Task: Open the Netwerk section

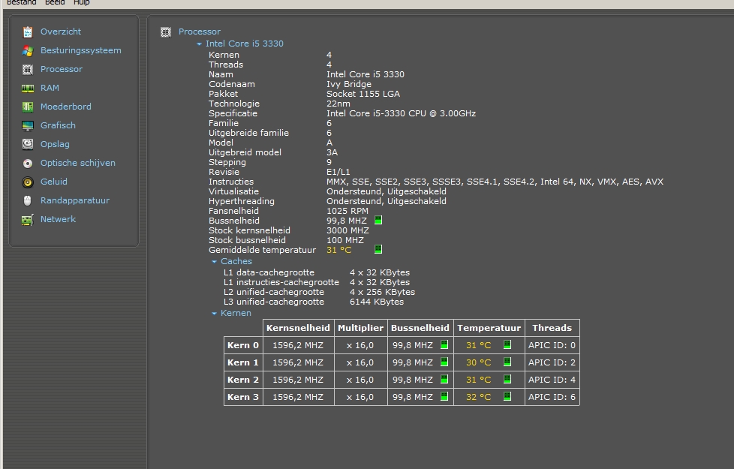Action: tap(58, 219)
